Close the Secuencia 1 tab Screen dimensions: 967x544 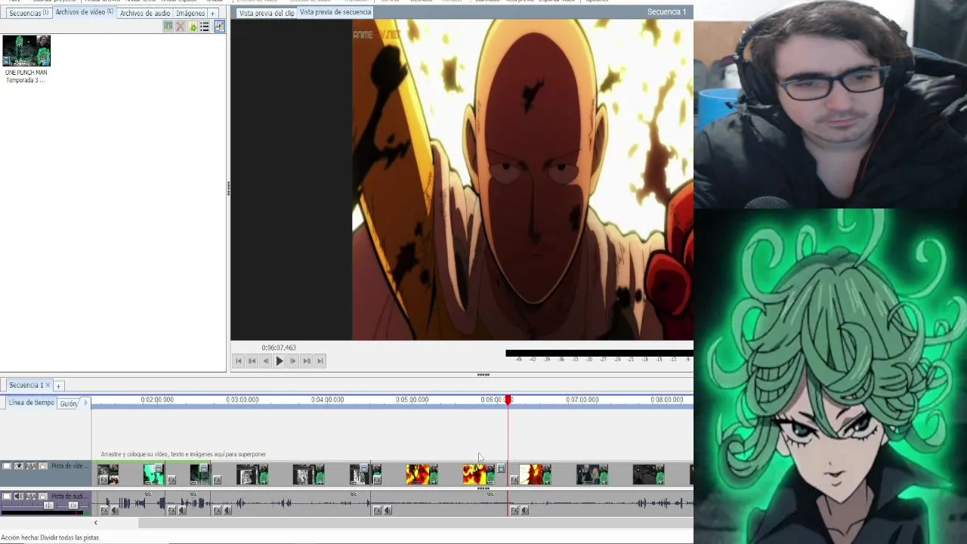(48, 385)
